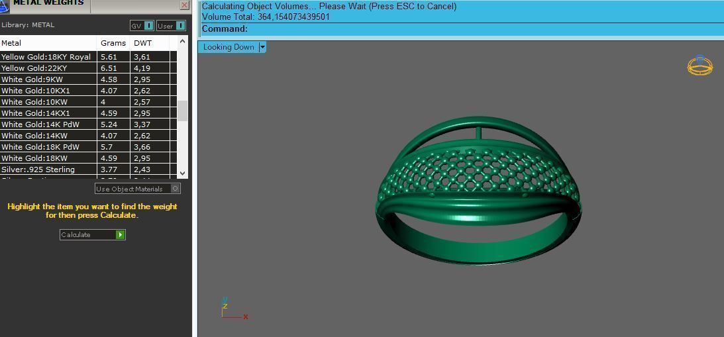Click the 2,43 DWT value for Sterling silver
The height and width of the screenshot is (337, 724).
click(x=142, y=169)
